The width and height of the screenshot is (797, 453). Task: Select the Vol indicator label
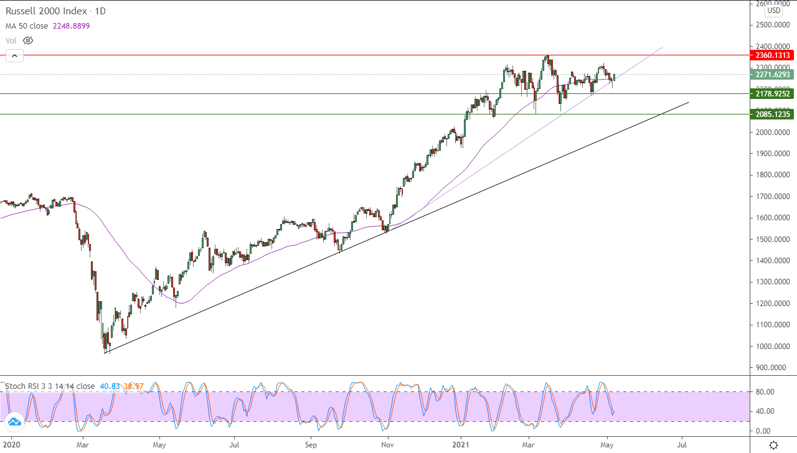pos(11,40)
